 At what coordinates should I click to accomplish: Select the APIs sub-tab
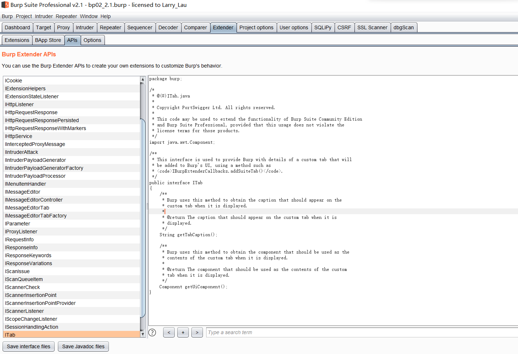pyautogui.click(x=72, y=40)
